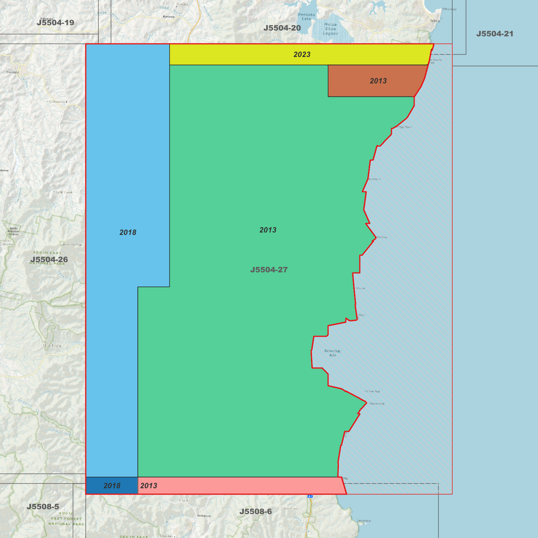Click the Merimbula Bay label
Screen dimensions: 538x538
point(332,353)
